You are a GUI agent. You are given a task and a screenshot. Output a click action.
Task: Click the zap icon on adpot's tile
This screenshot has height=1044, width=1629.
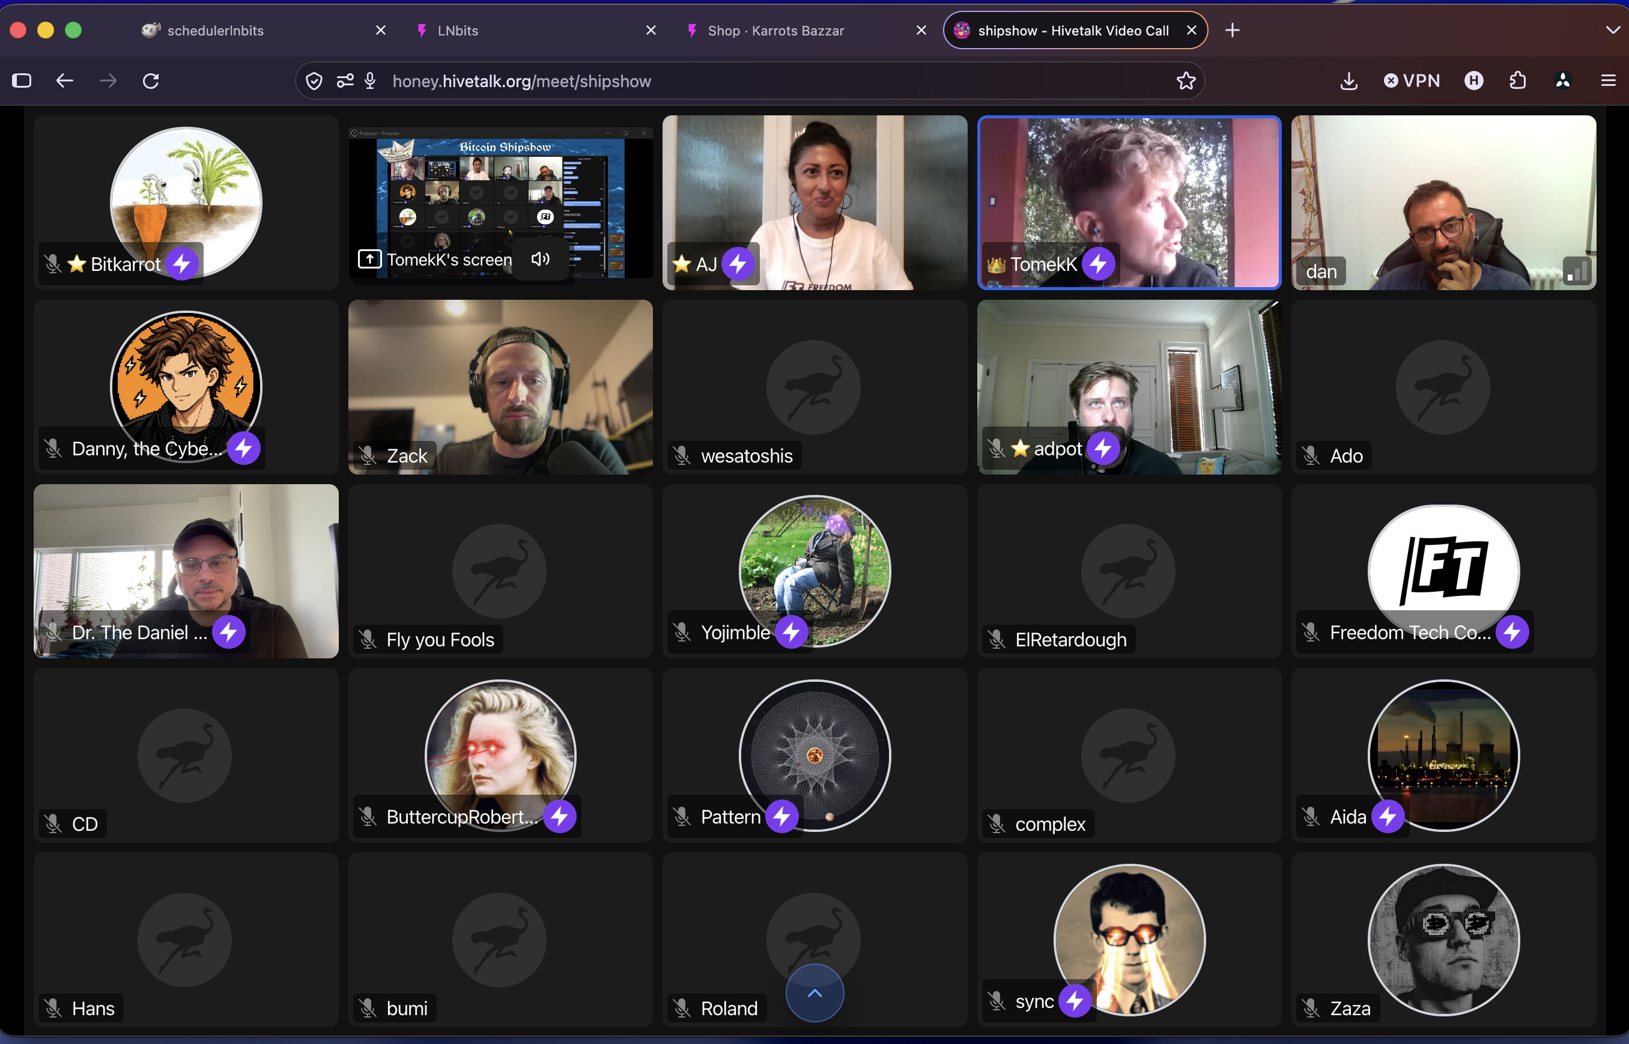click(1103, 448)
